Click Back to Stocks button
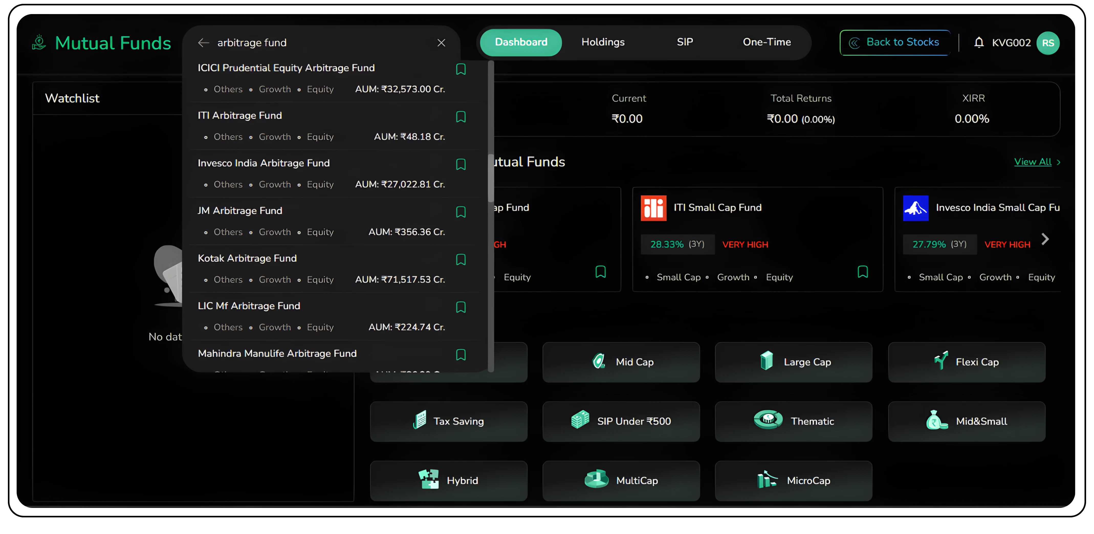The image size is (1094, 534). point(895,42)
